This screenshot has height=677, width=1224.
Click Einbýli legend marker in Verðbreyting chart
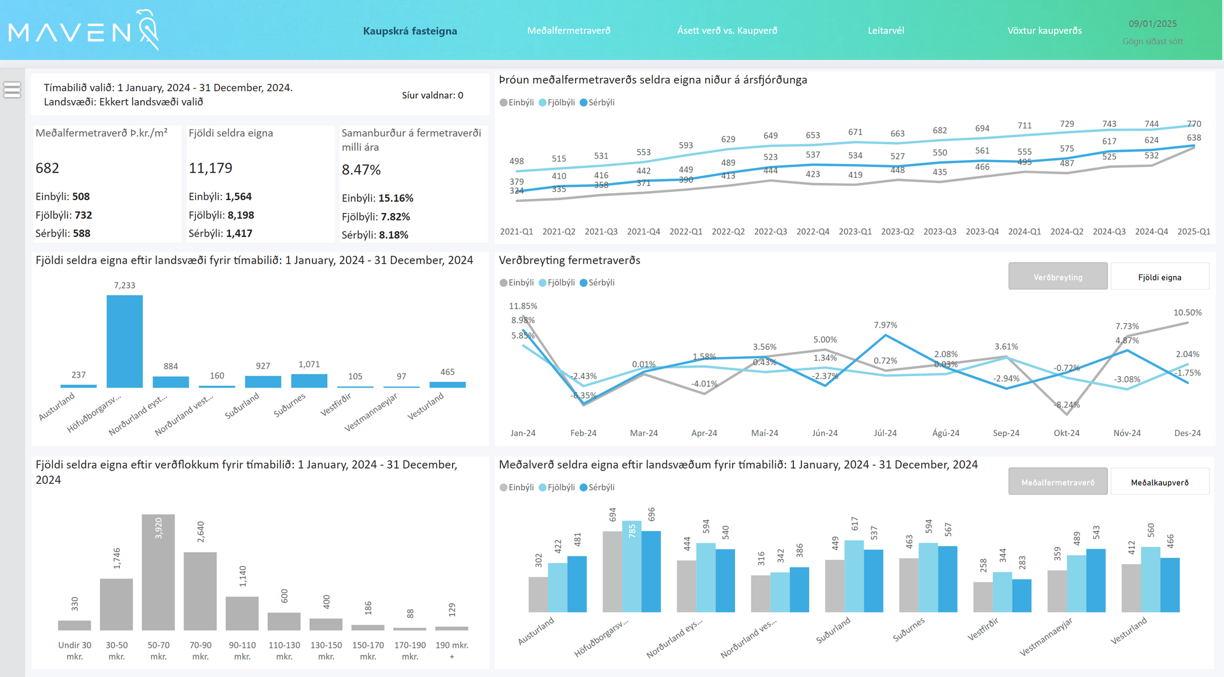pyautogui.click(x=504, y=283)
